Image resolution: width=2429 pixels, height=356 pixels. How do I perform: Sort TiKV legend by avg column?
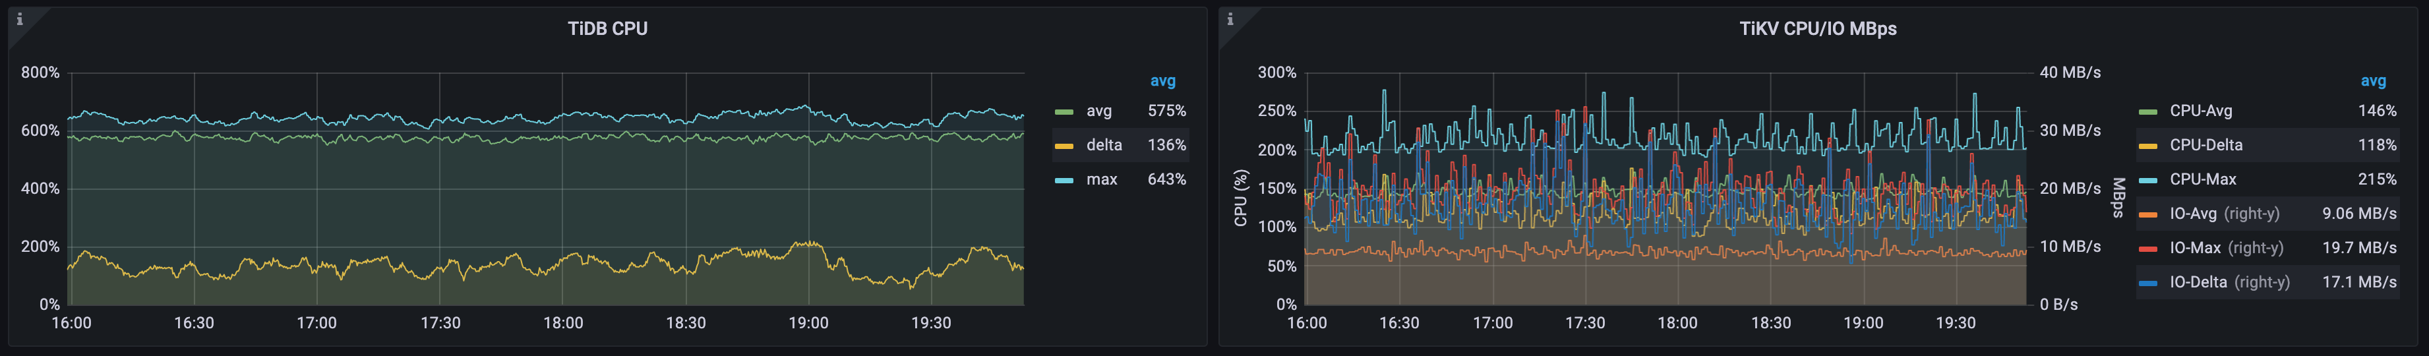point(2372,81)
